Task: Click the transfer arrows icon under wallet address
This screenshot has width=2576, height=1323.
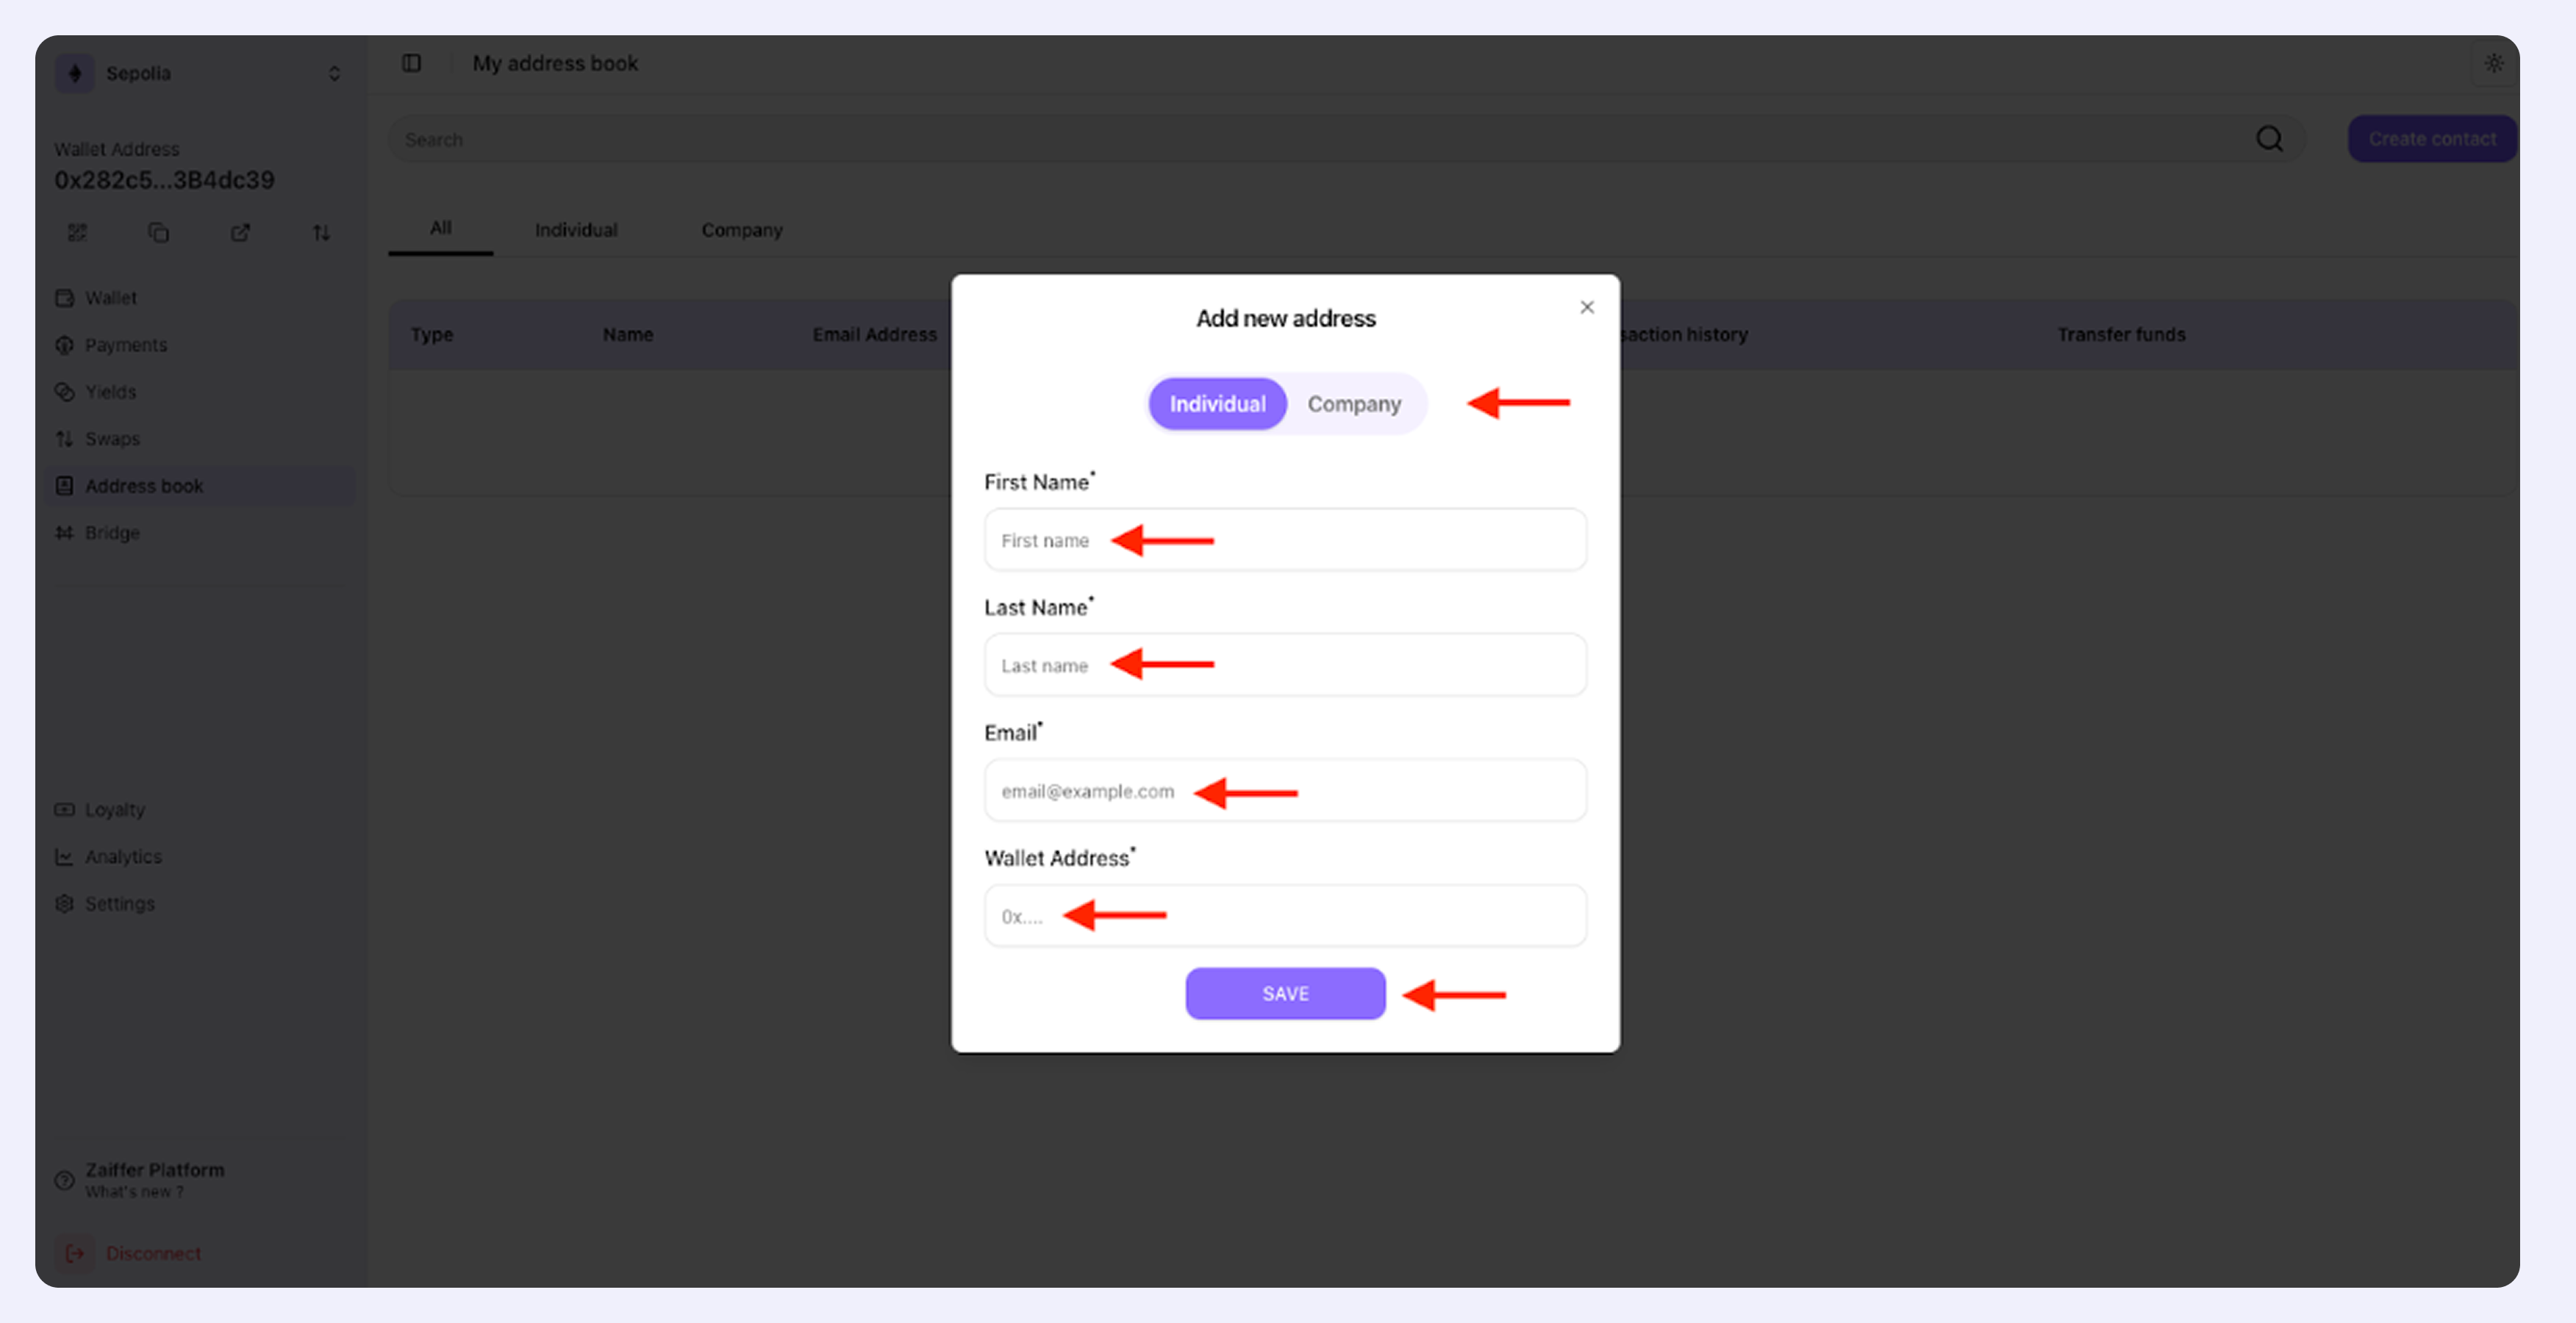Action: [x=321, y=232]
